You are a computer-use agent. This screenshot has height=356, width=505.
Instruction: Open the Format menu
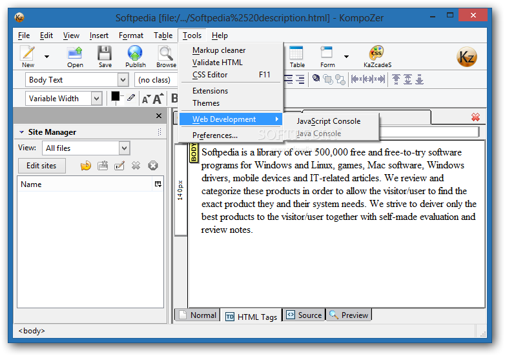click(130, 35)
